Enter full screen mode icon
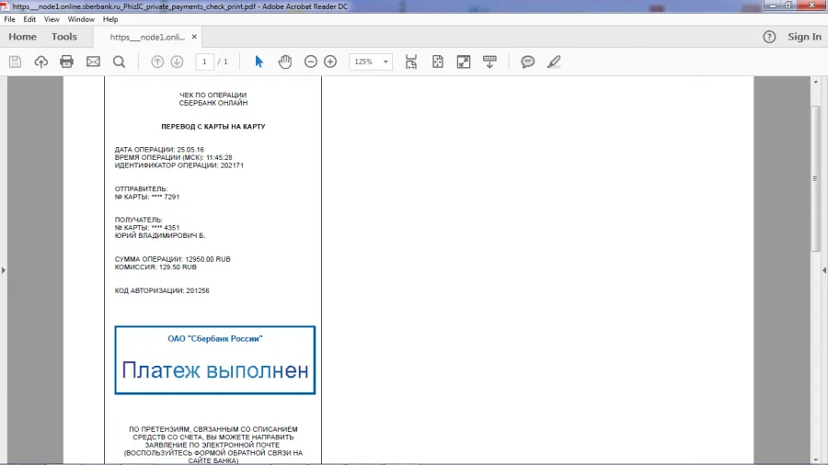The height and width of the screenshot is (465, 828). [x=464, y=62]
